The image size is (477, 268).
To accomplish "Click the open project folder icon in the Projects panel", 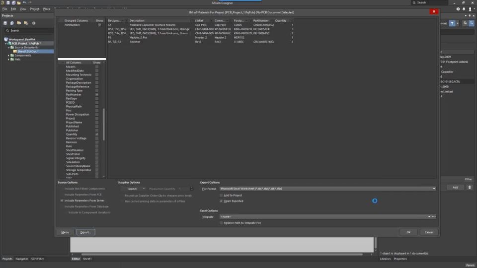I will (x=19, y=23).
